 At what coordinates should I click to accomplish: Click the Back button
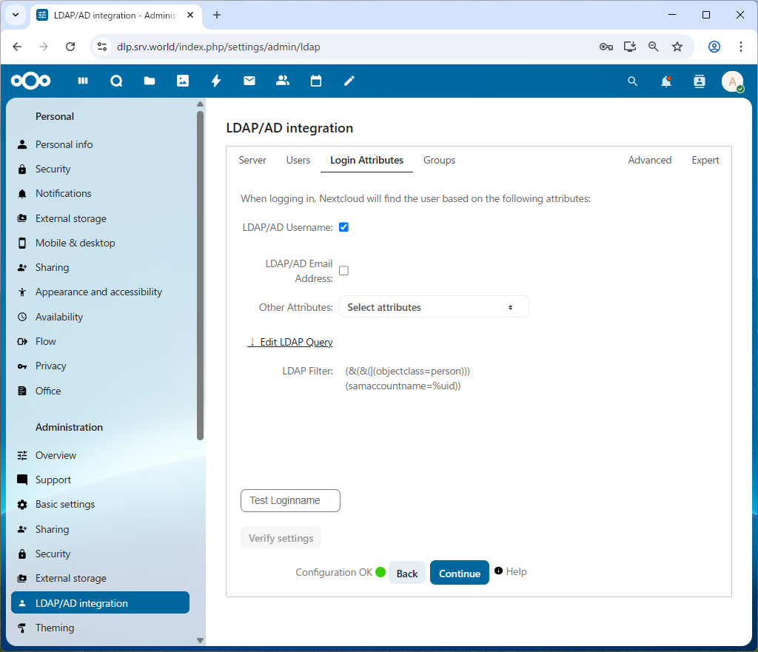click(407, 573)
